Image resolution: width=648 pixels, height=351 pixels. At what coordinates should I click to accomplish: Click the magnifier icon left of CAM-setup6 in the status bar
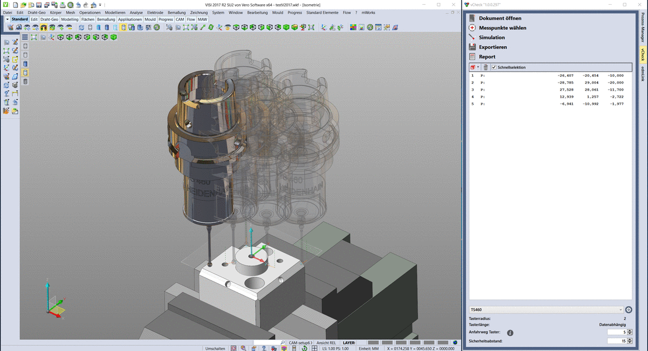(283, 343)
